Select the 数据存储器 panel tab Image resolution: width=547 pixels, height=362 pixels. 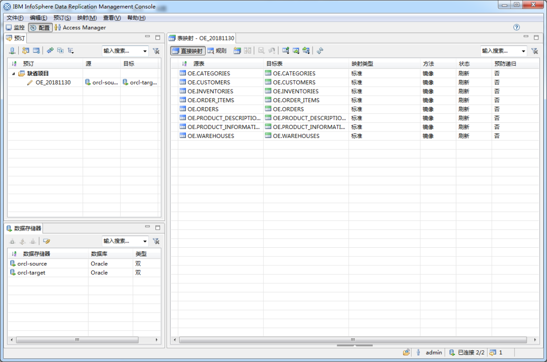pyautogui.click(x=24, y=229)
